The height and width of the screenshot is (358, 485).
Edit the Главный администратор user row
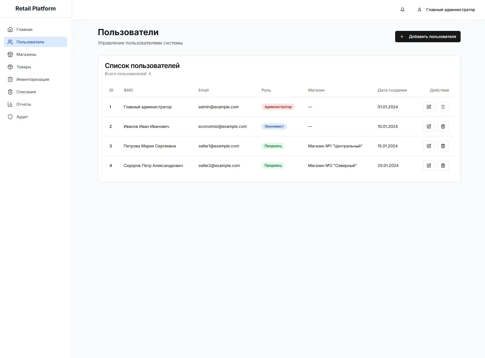(x=429, y=107)
